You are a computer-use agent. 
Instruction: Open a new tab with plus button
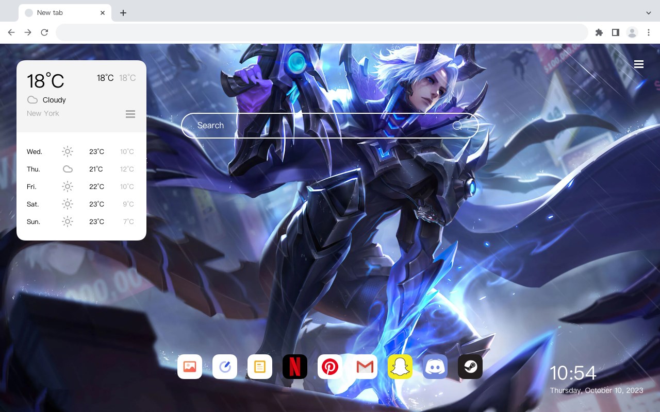123,13
